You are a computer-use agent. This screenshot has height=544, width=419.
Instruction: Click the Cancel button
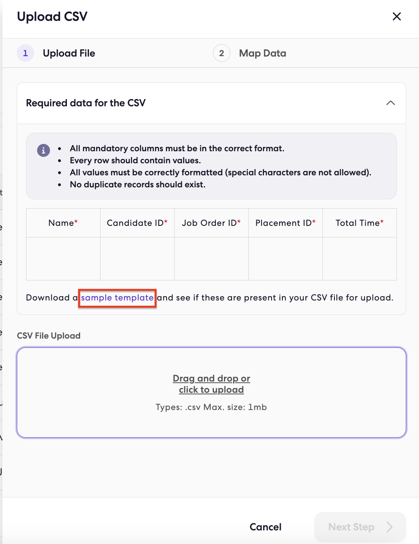click(266, 527)
